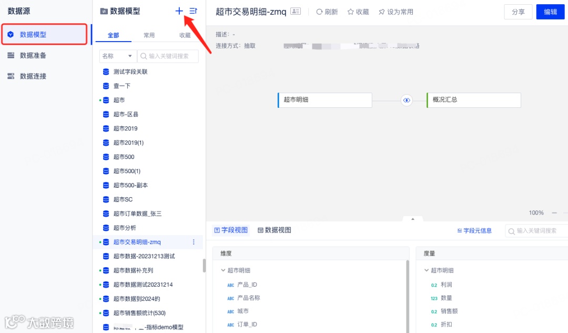Switch to the 全部 tab
The width and height of the screenshot is (568, 333).
(113, 35)
